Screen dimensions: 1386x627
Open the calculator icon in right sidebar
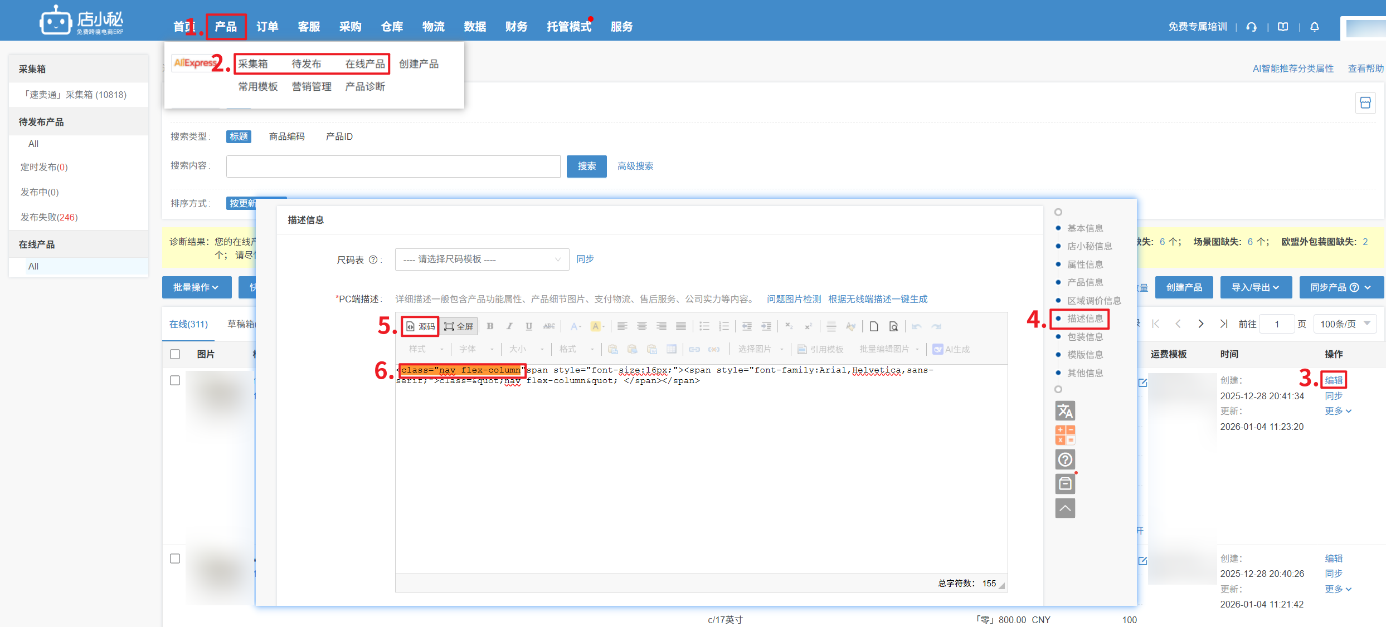coord(1065,435)
